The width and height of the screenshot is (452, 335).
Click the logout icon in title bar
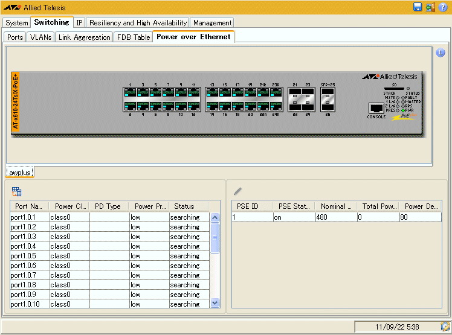(x=430, y=7)
